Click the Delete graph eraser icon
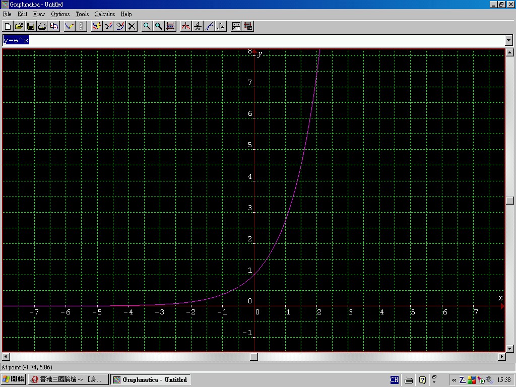This screenshot has width=516, height=387. [x=120, y=26]
